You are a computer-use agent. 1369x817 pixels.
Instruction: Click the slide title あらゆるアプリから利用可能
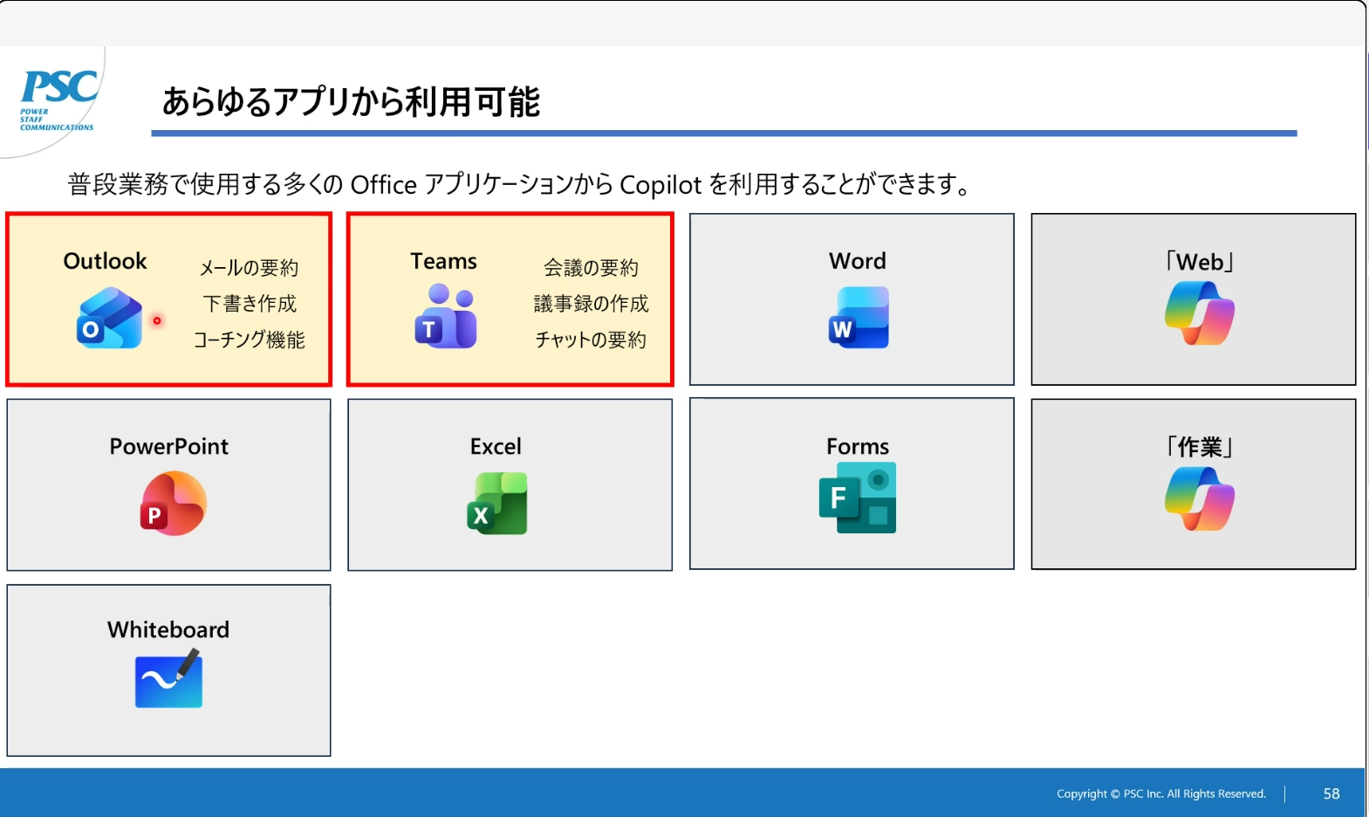click(351, 102)
